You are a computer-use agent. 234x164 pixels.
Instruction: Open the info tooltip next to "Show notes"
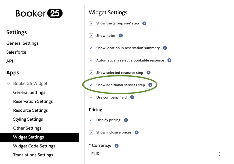click(121, 35)
